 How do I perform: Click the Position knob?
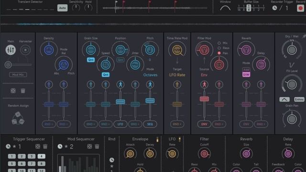pos(120,50)
